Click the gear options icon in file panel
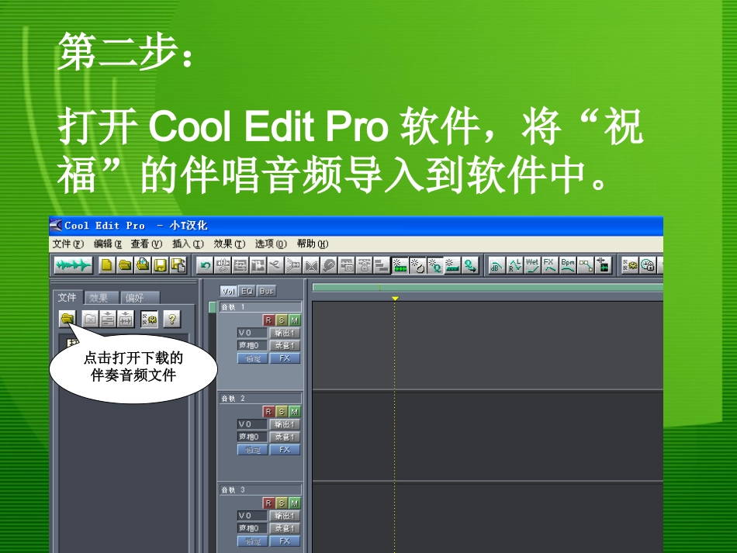 149,320
